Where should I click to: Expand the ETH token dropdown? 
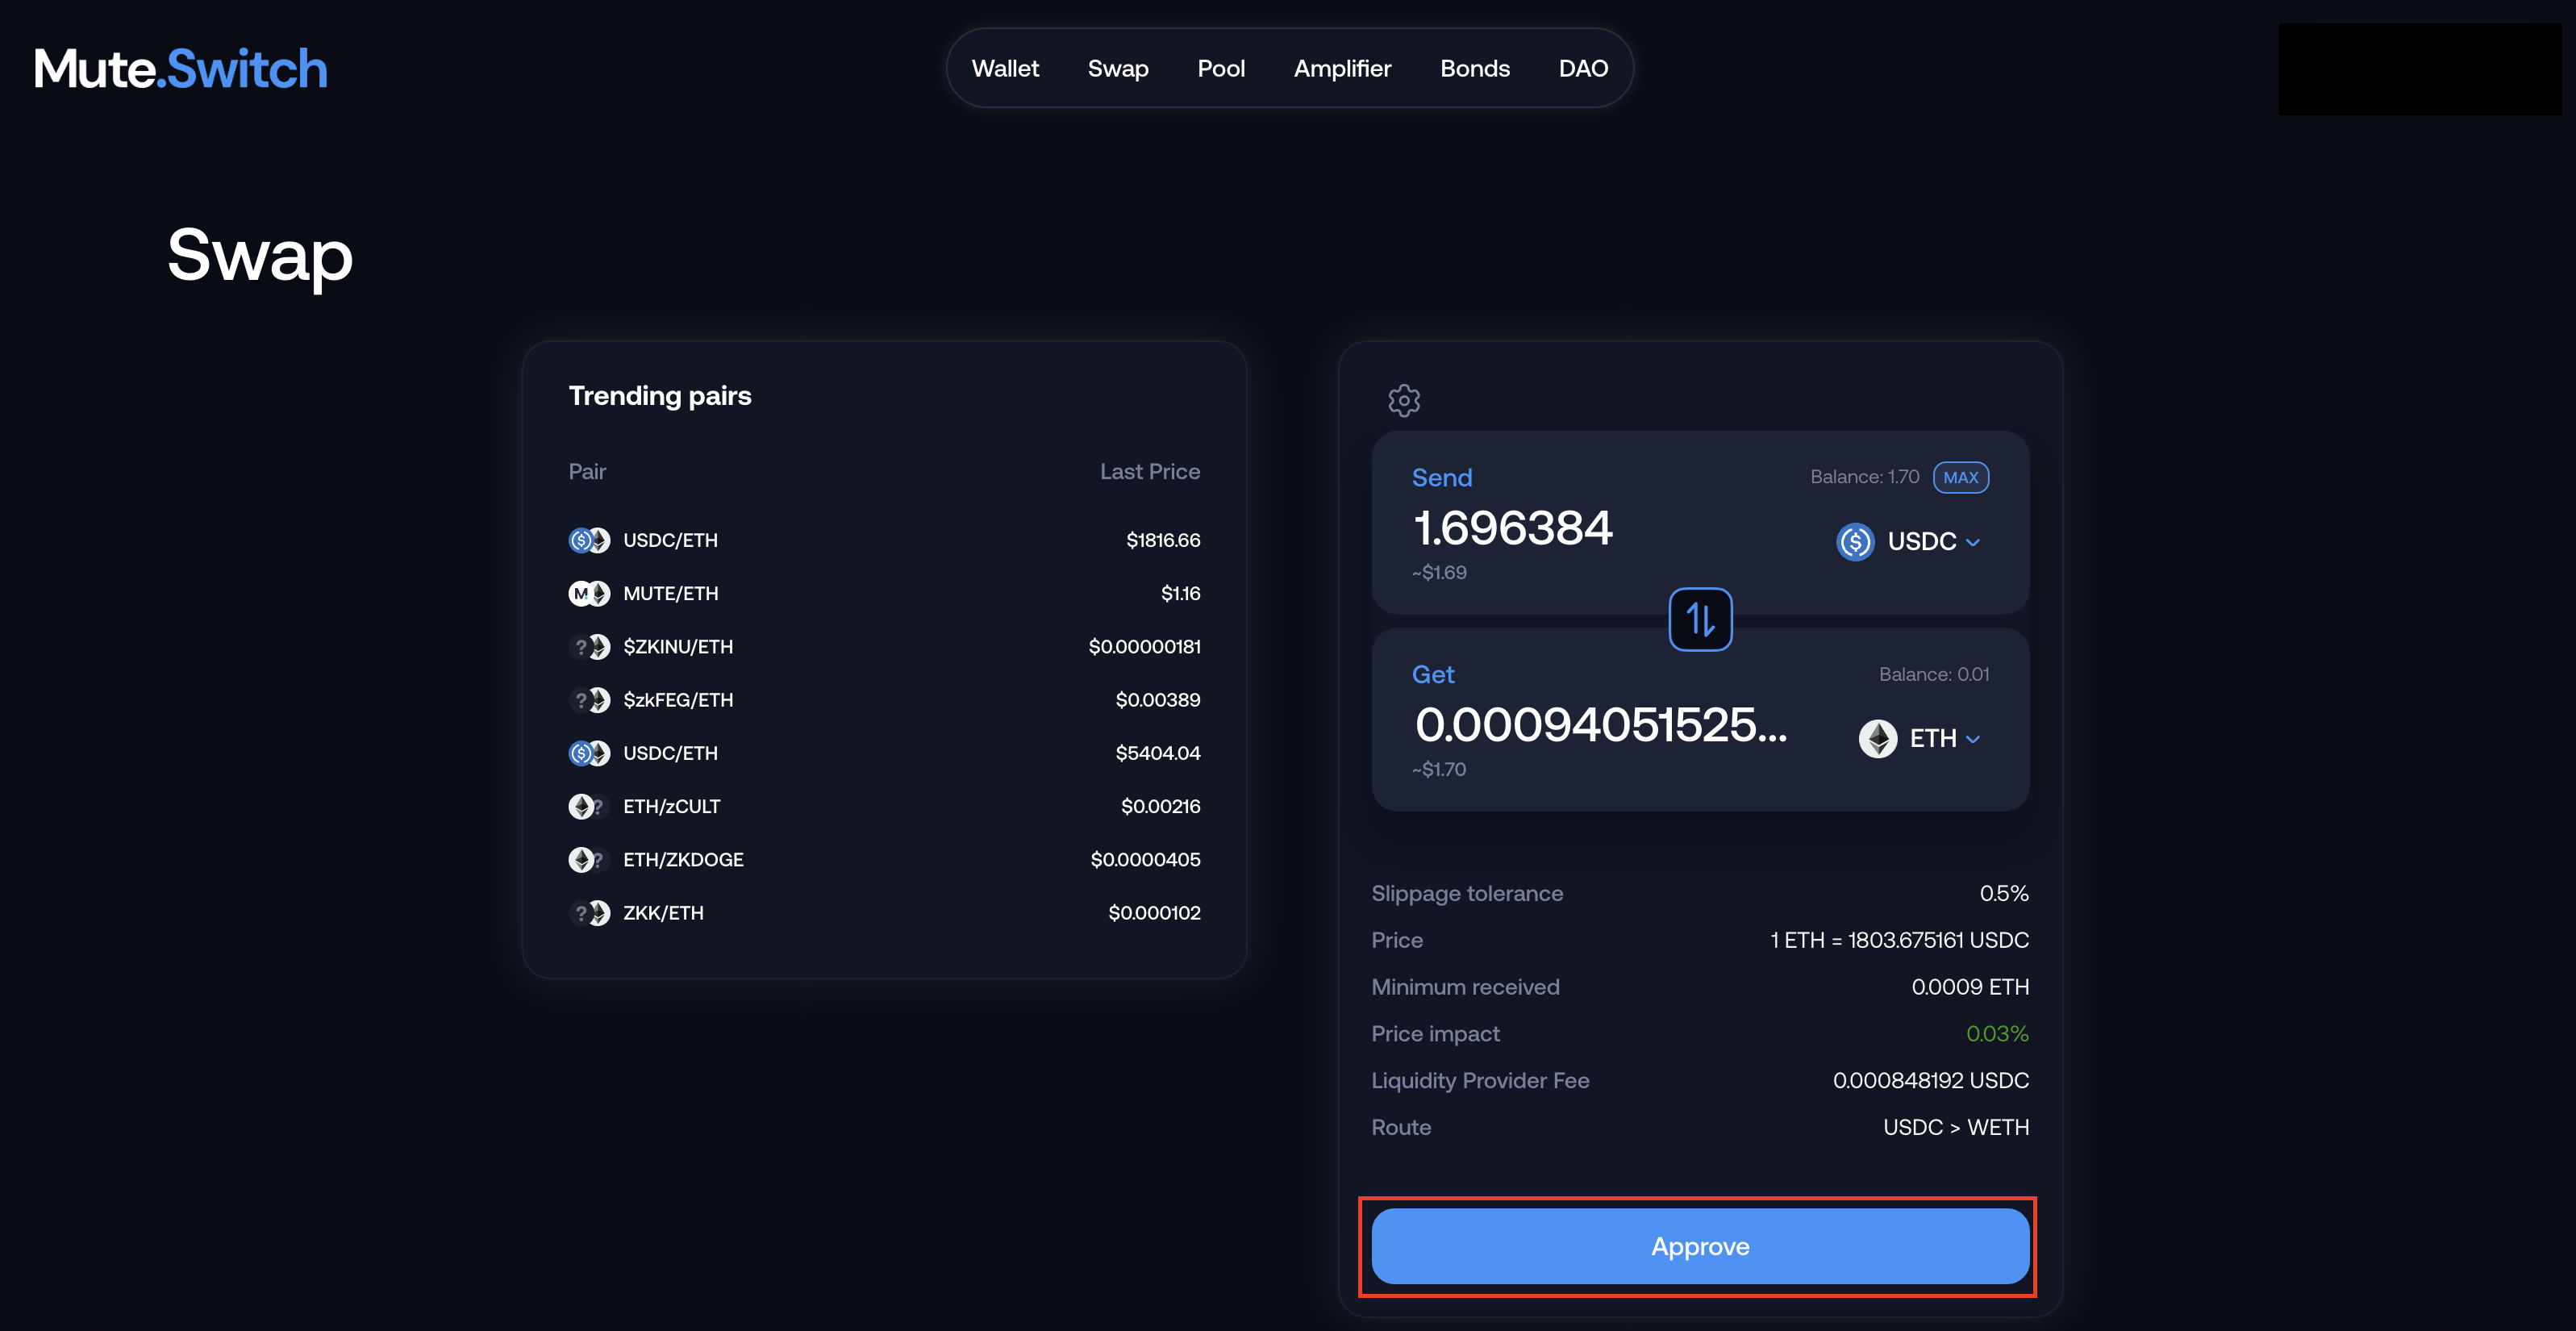tap(1973, 740)
